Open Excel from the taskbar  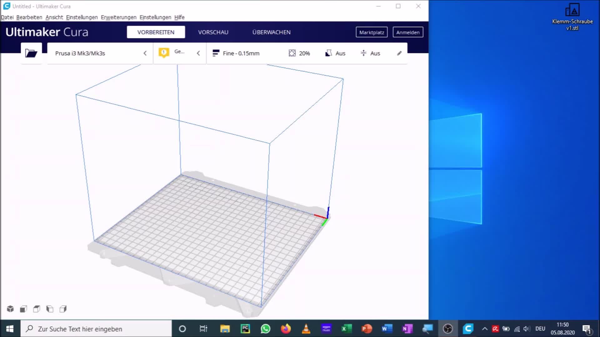pos(347,329)
